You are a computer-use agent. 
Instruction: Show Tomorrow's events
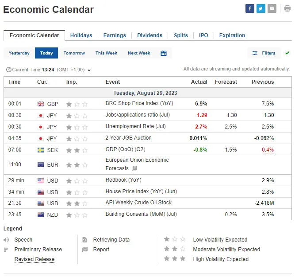coord(74,53)
